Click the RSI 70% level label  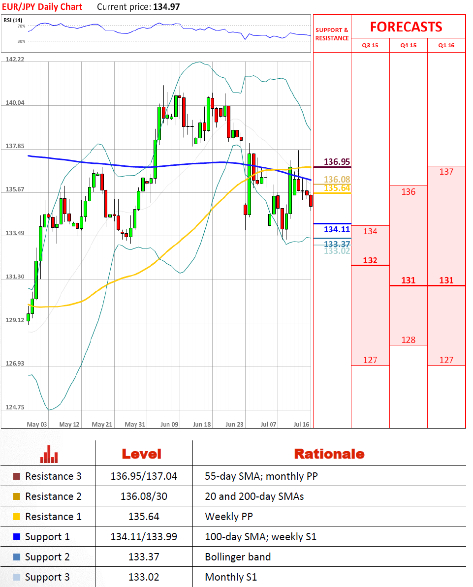(x=21, y=26)
